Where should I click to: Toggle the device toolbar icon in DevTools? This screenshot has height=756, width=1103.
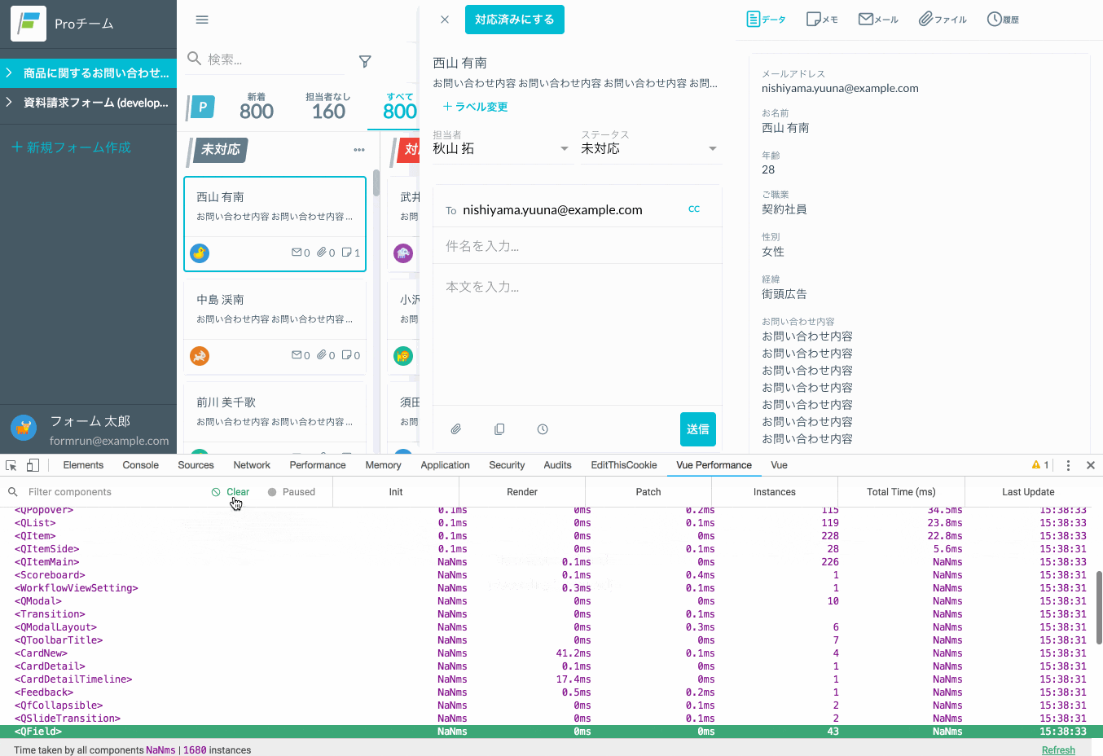(x=31, y=464)
